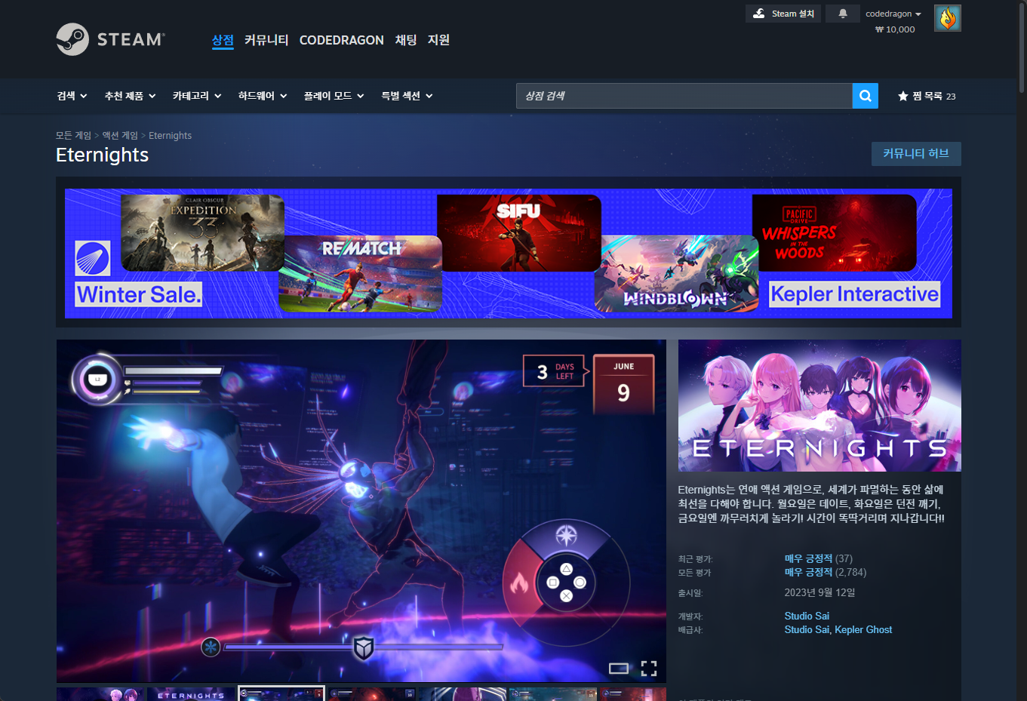Open the 커뮤니티 허브 button
The width and height of the screenshot is (1027, 701).
[x=916, y=153]
